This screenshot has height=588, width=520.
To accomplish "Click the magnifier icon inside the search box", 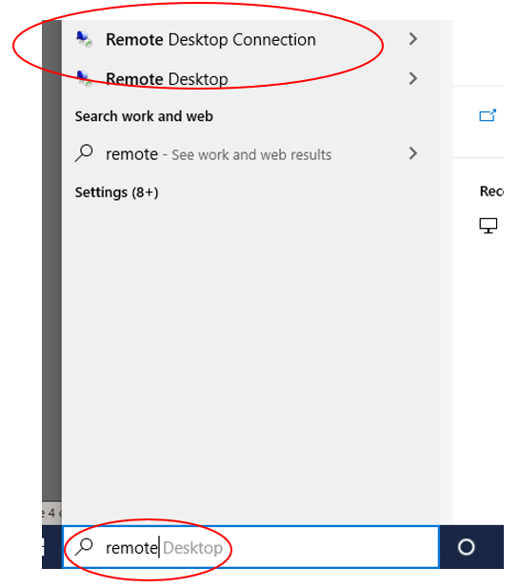I will (84, 547).
